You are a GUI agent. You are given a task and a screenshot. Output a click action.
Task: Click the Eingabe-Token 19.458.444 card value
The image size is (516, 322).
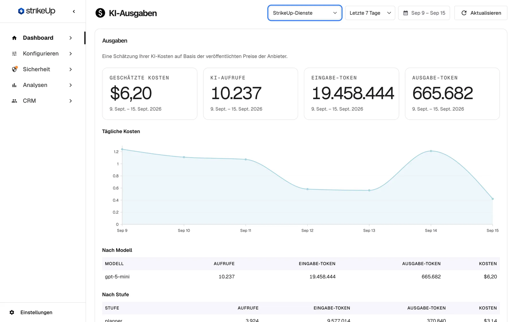[x=353, y=93]
